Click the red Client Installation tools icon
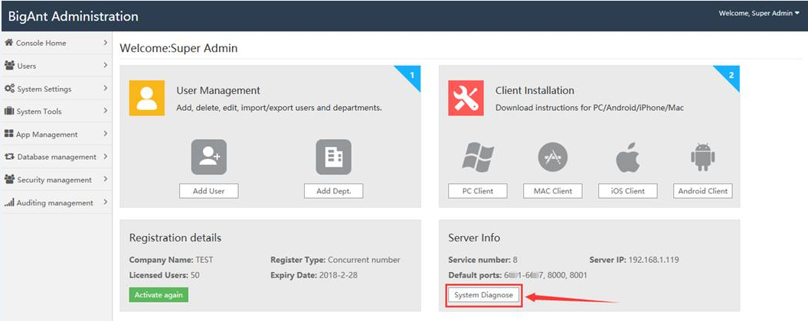 466,98
